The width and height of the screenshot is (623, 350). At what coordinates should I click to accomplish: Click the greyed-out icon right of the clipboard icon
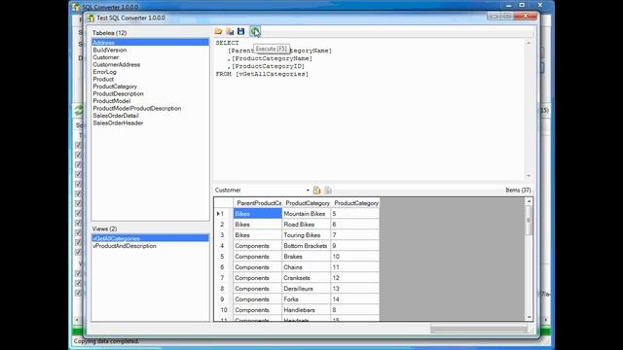[x=328, y=191]
